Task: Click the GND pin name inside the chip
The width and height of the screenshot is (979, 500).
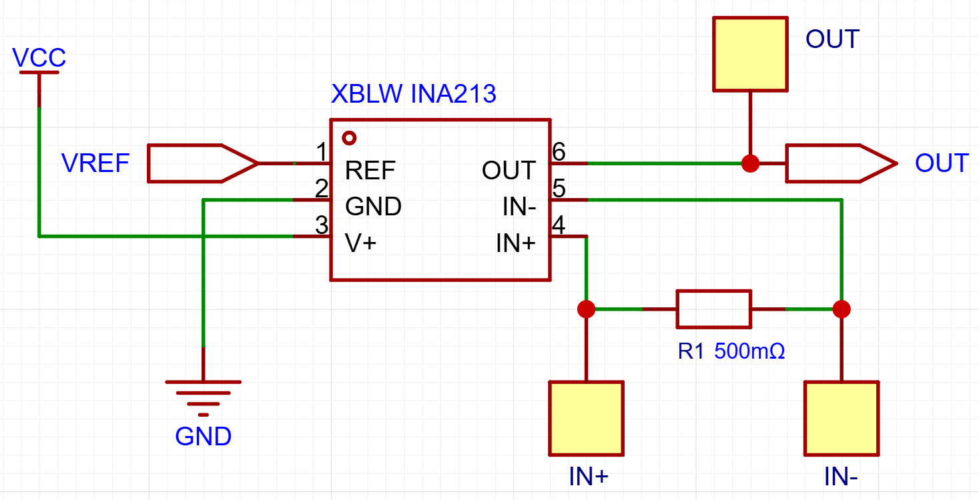Action: click(x=374, y=207)
